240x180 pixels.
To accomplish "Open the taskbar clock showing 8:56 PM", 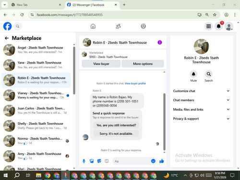I will click(220, 175).
